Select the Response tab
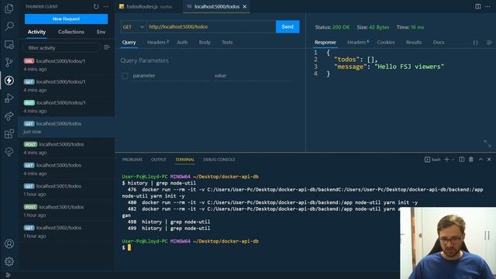Viewport: 496px width, 279px height. click(325, 43)
